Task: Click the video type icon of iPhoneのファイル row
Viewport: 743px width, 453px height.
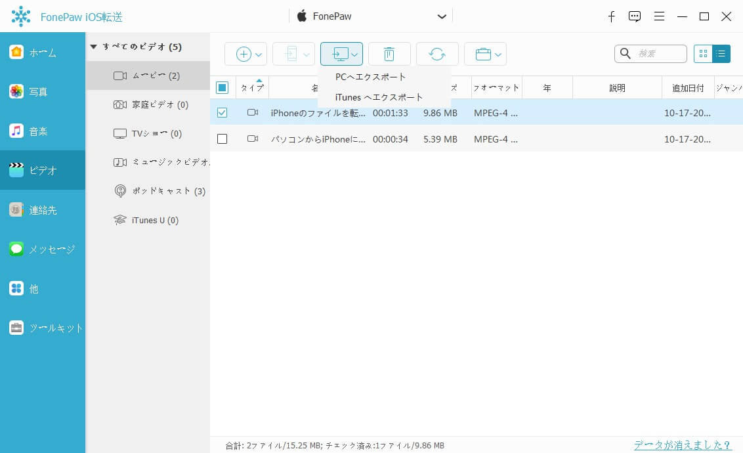Action: point(253,112)
